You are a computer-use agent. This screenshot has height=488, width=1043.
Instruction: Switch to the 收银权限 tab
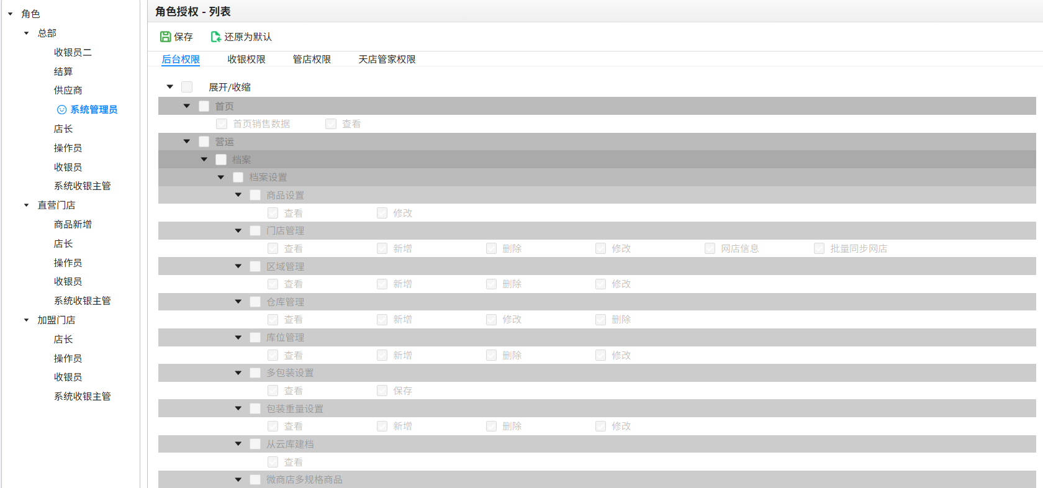(x=246, y=59)
